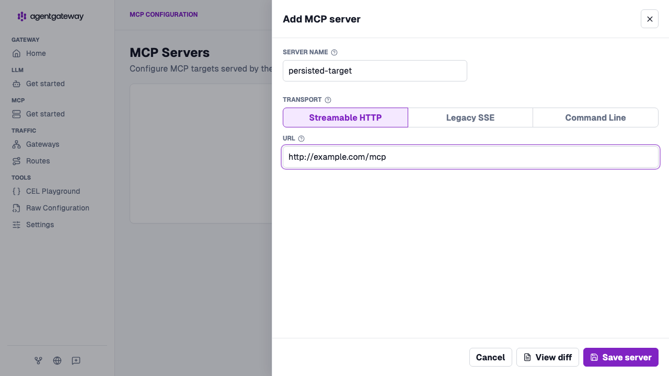669x376 pixels.
Task: Click the Transport help icon
Action: coord(328,100)
